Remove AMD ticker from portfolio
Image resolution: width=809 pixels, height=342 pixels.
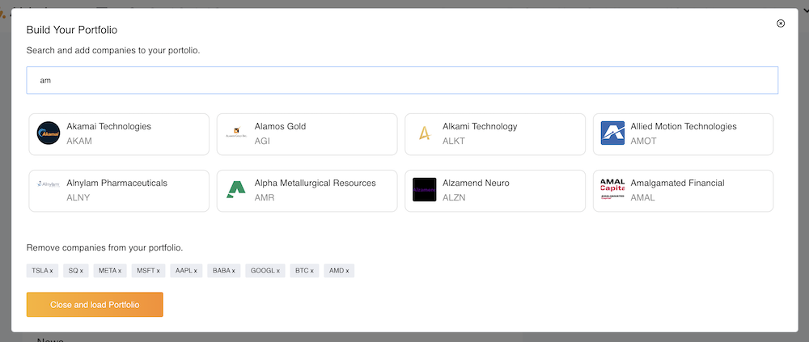pos(349,271)
